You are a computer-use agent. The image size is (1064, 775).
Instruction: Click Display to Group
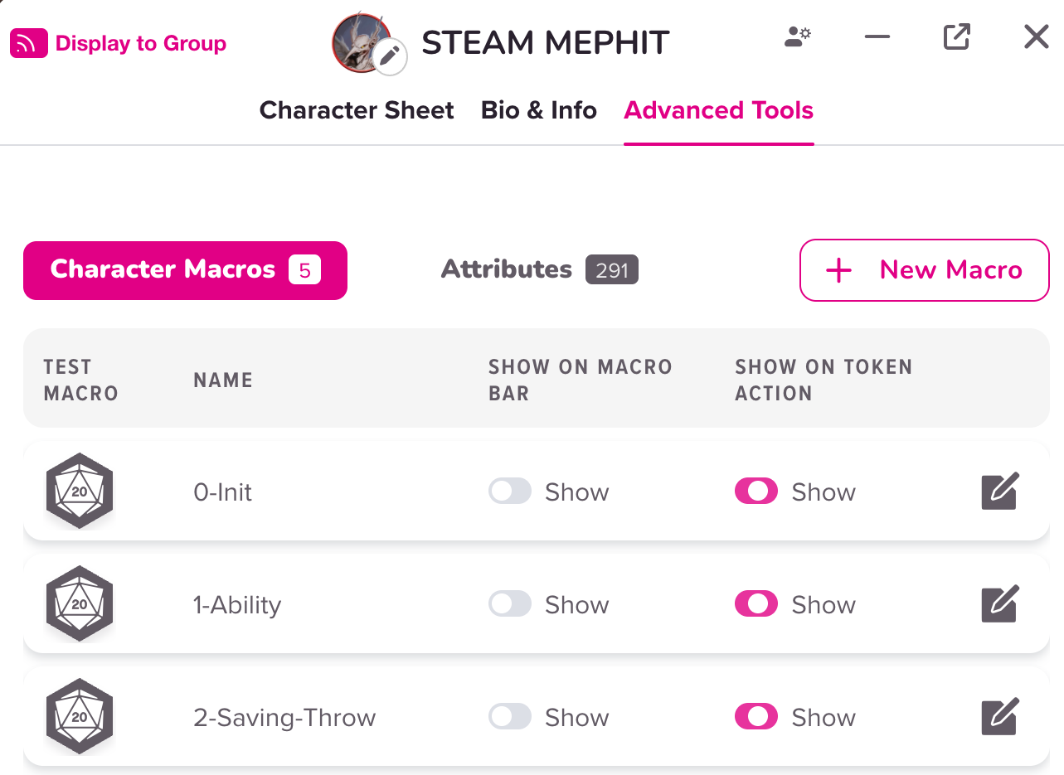tap(119, 43)
